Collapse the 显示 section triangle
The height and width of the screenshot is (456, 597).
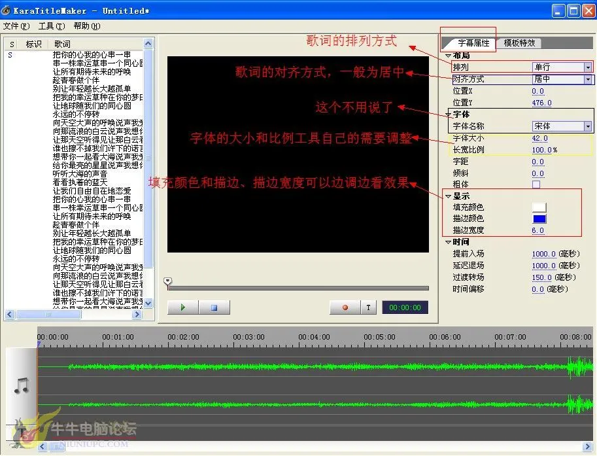(448, 196)
